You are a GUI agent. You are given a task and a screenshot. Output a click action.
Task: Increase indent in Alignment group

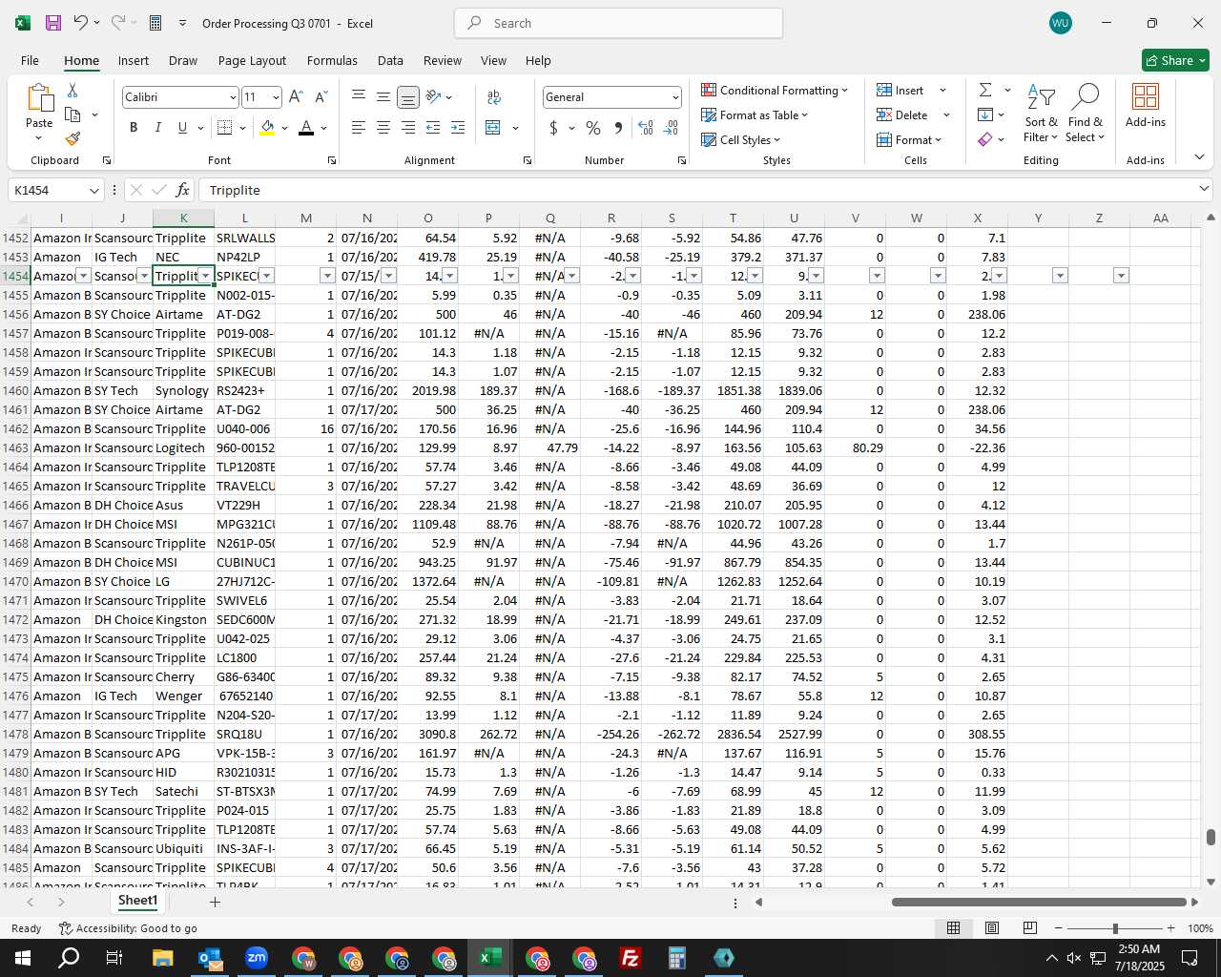tap(458, 128)
